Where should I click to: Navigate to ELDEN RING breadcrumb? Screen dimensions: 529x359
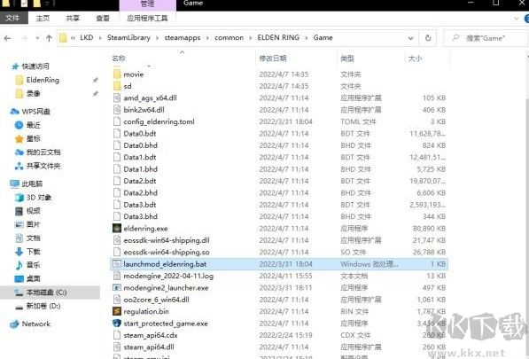pos(278,38)
